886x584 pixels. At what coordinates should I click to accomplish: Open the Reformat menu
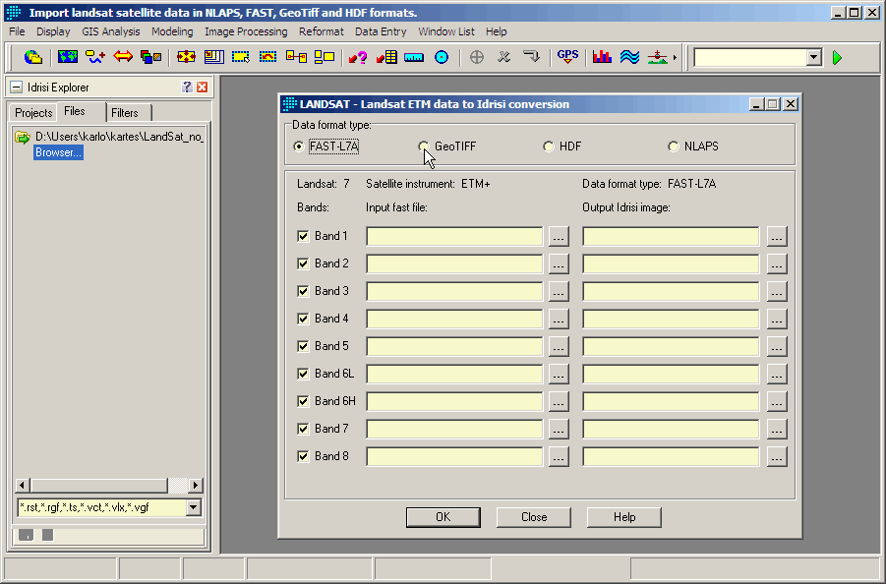[x=321, y=31]
